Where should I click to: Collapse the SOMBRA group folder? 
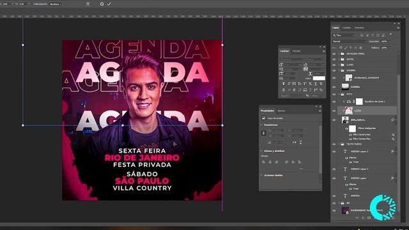coord(339,70)
